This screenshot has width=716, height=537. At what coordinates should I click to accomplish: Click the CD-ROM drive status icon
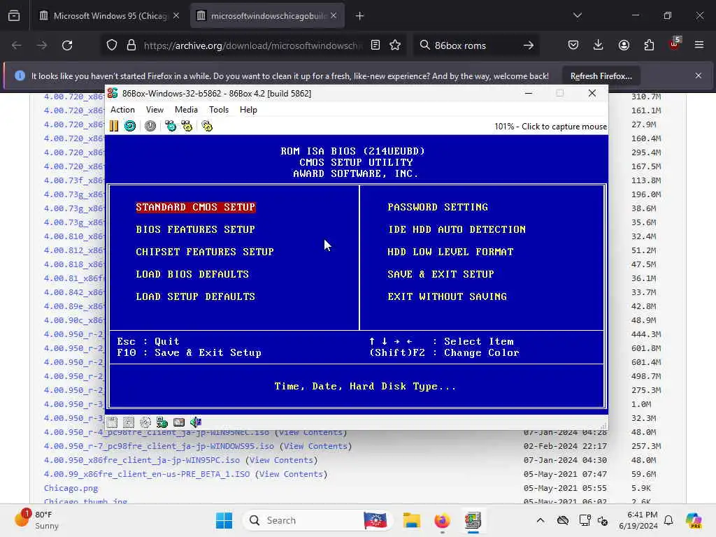[145, 422]
